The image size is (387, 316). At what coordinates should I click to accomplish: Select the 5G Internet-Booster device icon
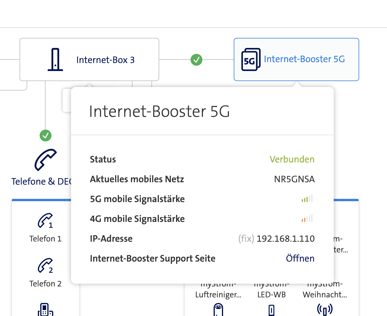(251, 59)
